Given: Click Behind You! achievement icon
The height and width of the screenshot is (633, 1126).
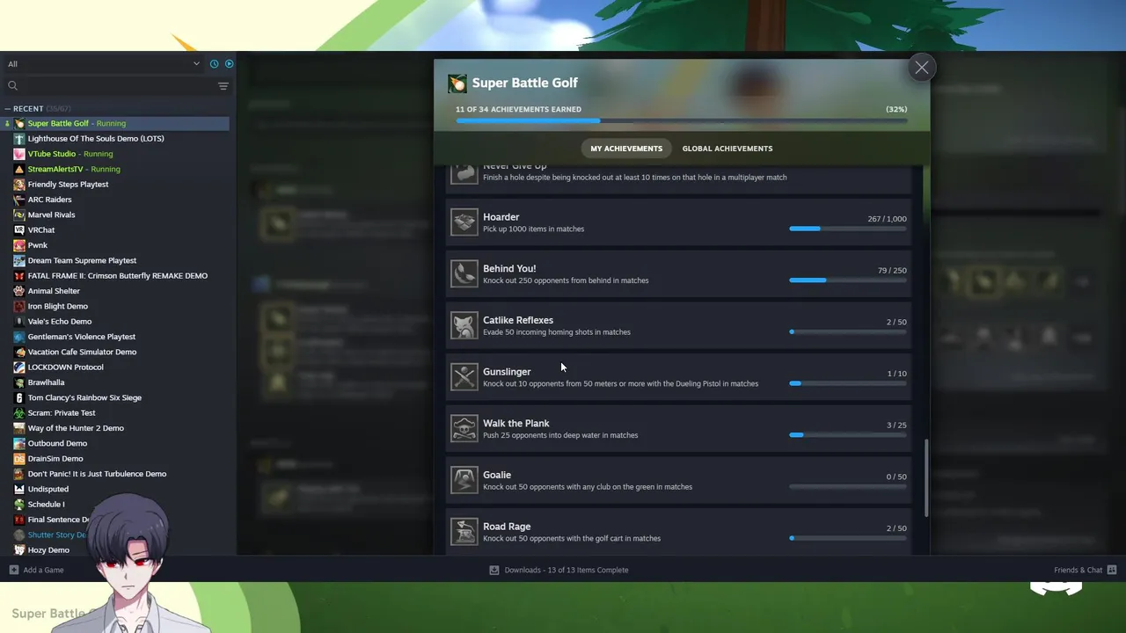Looking at the screenshot, I should tap(464, 273).
